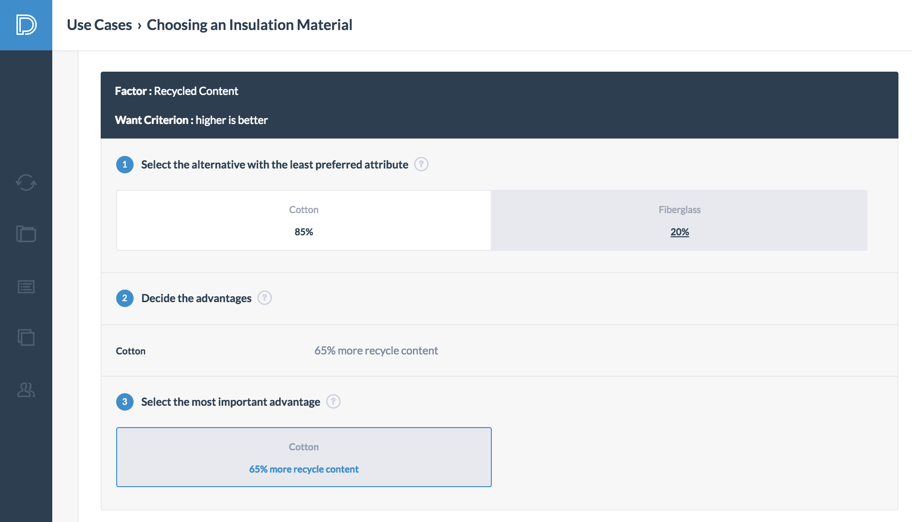Click help icon beside step 1 heading
The image size is (912, 522).
tap(421, 165)
